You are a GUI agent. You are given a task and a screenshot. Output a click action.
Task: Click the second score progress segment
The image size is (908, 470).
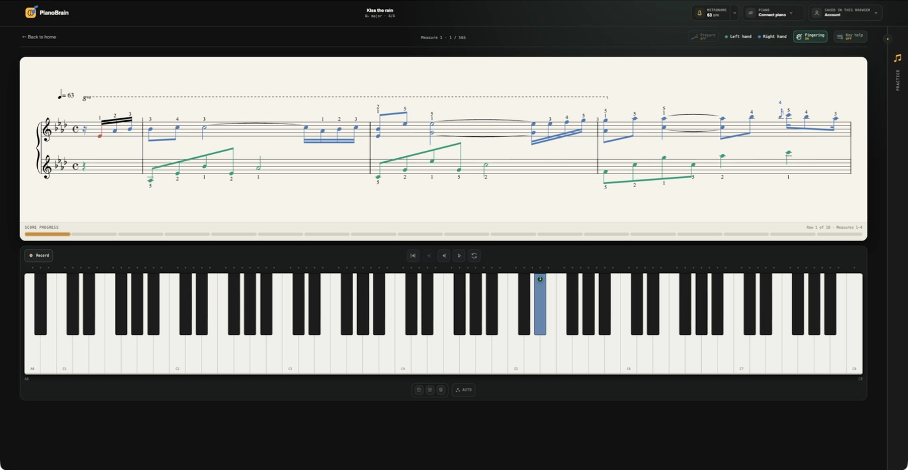94,234
